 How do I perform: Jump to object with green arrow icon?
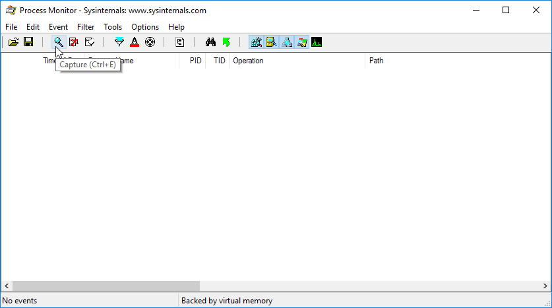coord(226,42)
